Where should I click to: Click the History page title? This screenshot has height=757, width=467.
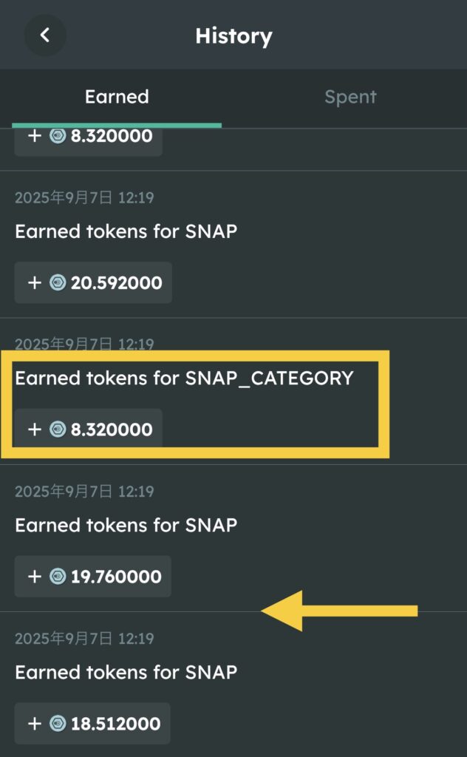(x=234, y=35)
